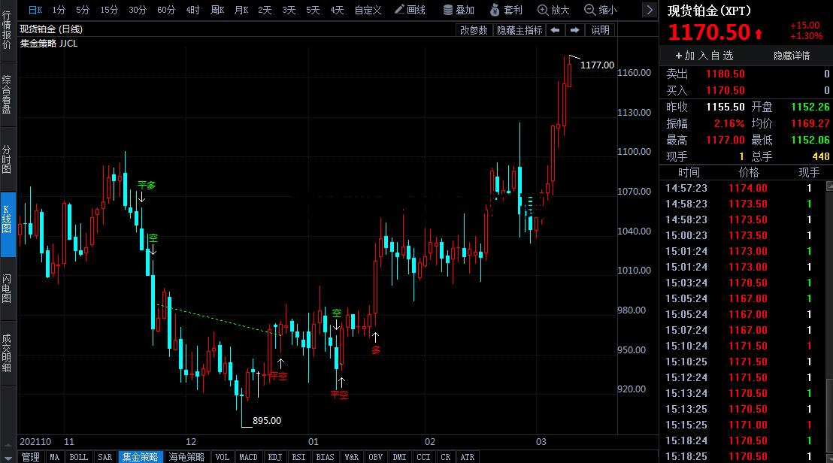
Task: Select the 海龟策略 indicator tab
Action: (x=186, y=457)
